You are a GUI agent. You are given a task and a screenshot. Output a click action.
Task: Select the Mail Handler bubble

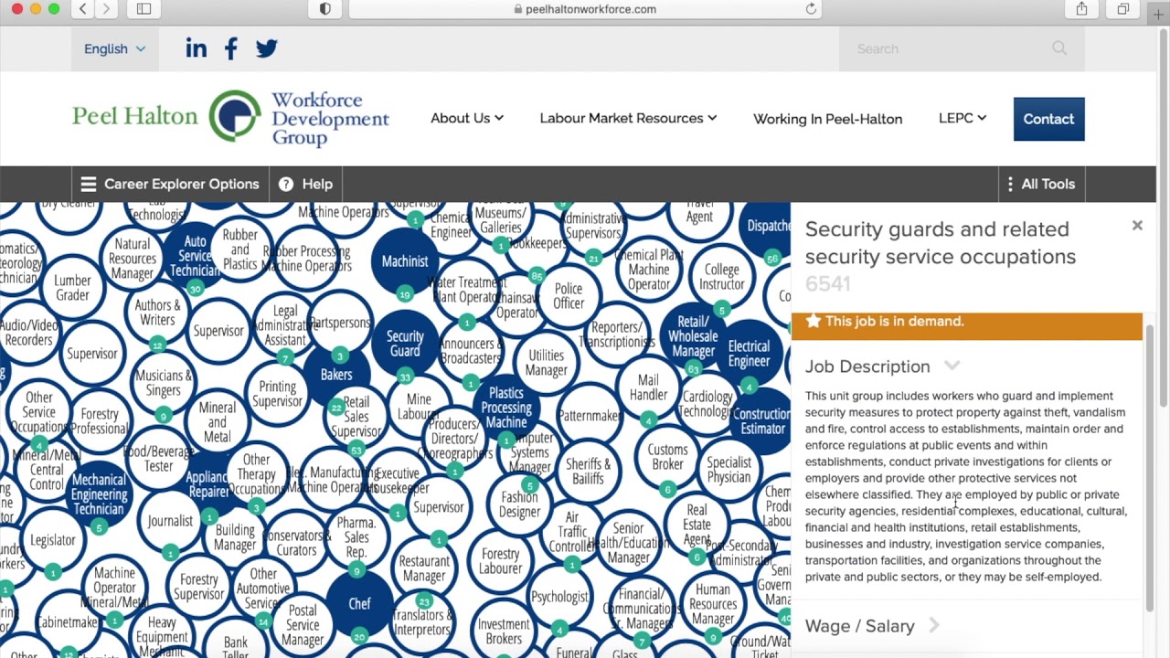coord(648,387)
